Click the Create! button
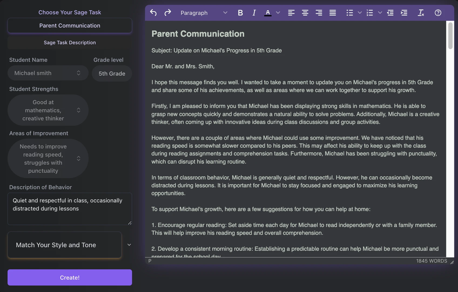The width and height of the screenshot is (458, 292). pos(70,277)
